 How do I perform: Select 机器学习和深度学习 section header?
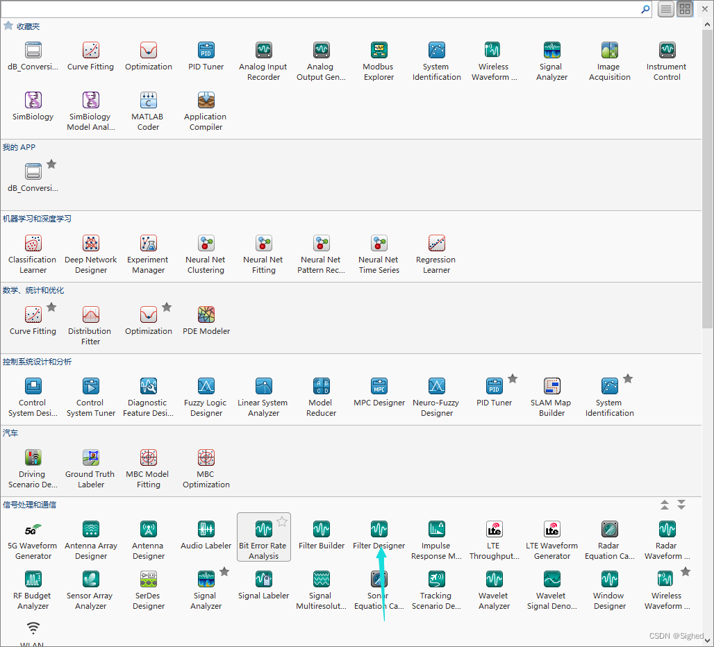[37, 219]
